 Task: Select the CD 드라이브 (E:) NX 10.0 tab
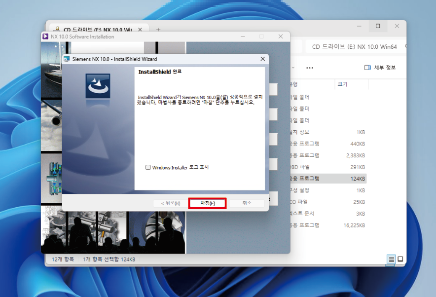coord(97,30)
